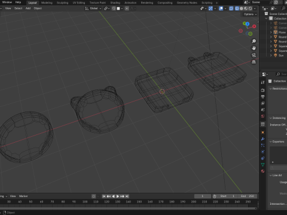Switch to solid viewport shading

[242, 8]
